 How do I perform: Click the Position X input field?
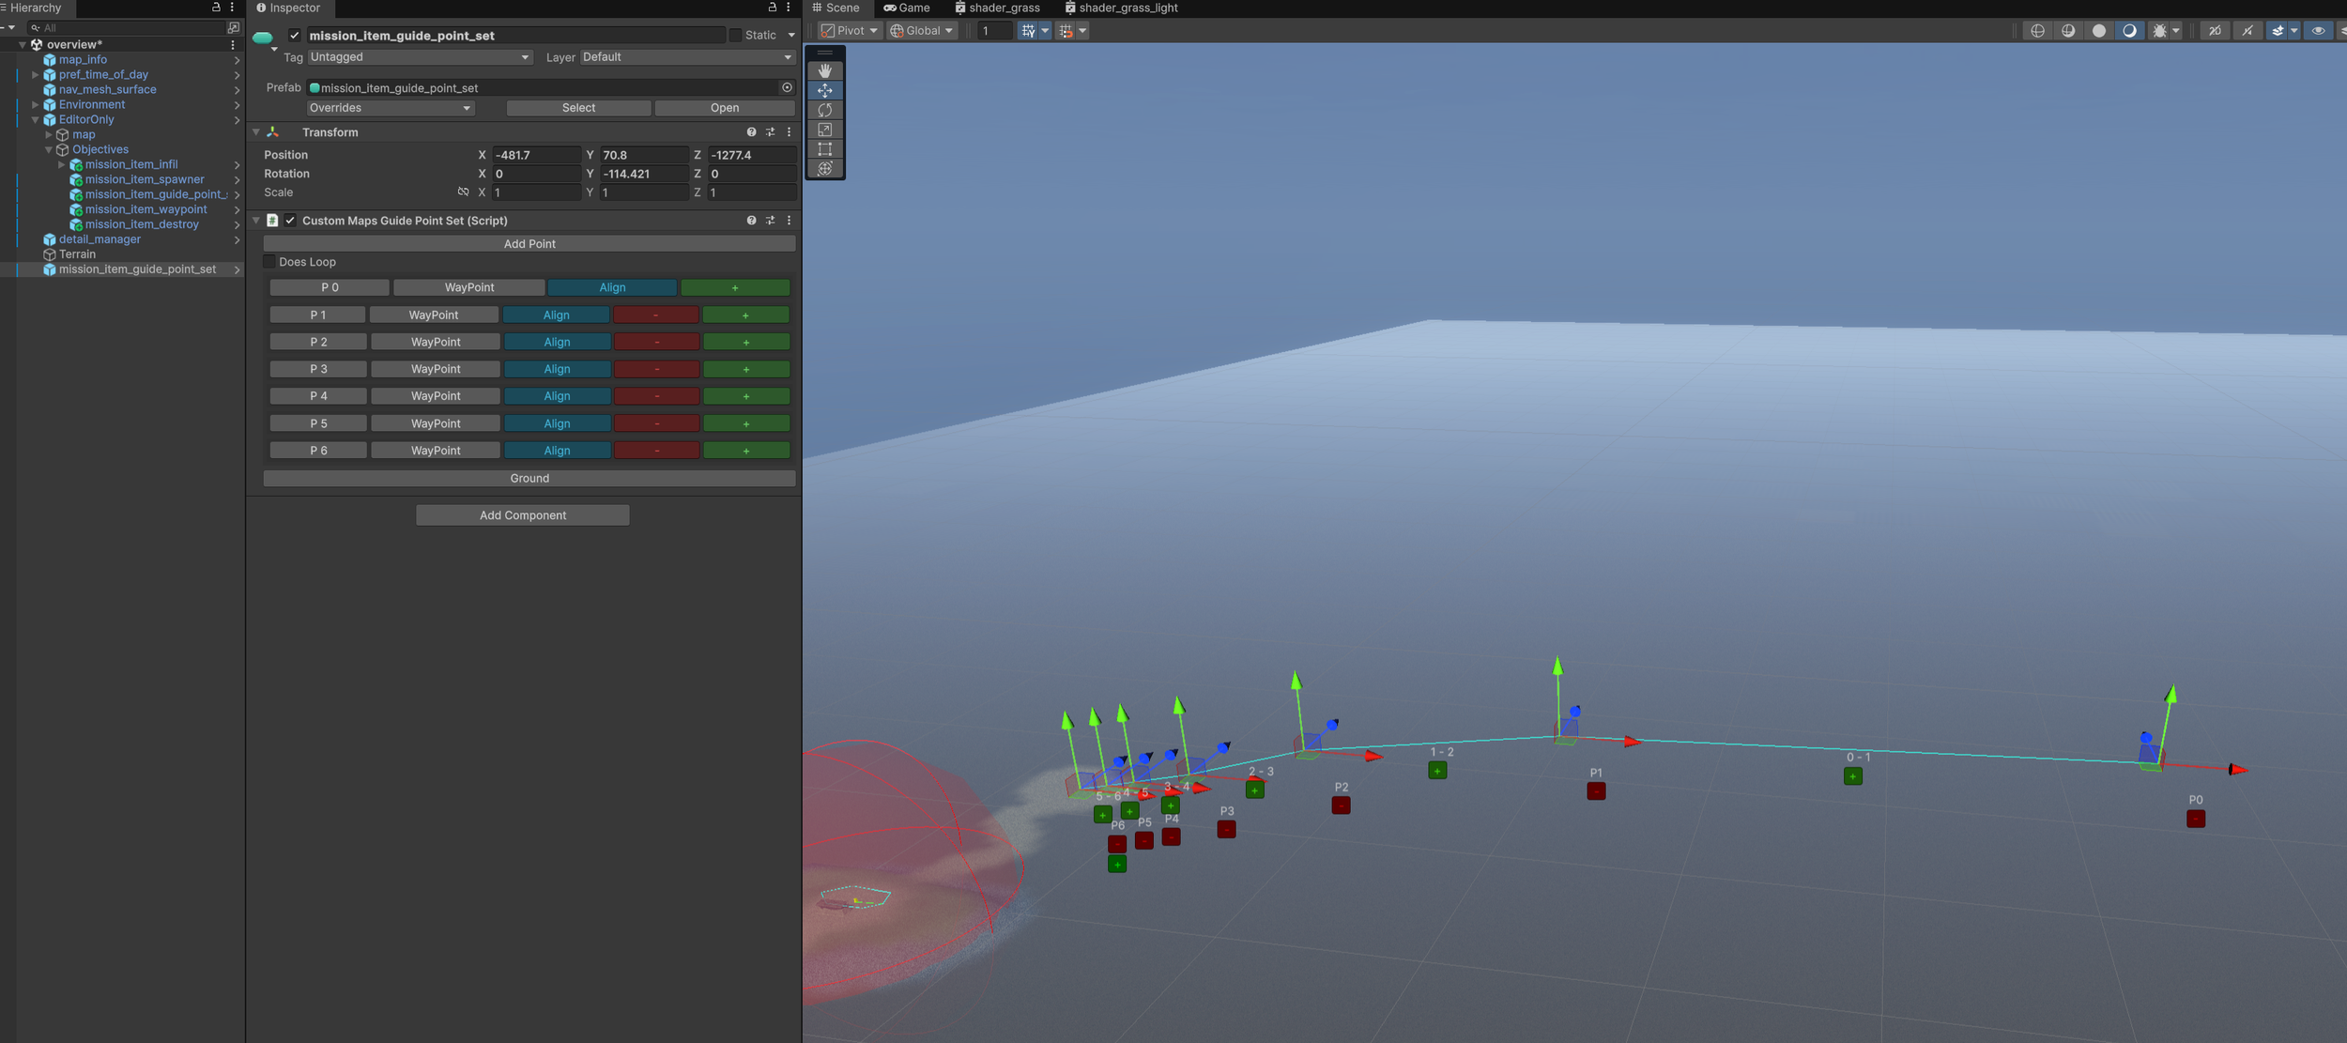(535, 155)
